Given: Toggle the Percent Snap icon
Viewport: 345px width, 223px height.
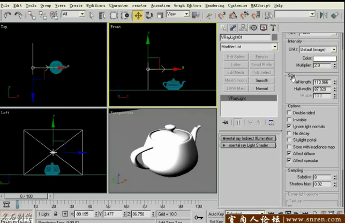Looking at the screenshot, I should [244, 16].
